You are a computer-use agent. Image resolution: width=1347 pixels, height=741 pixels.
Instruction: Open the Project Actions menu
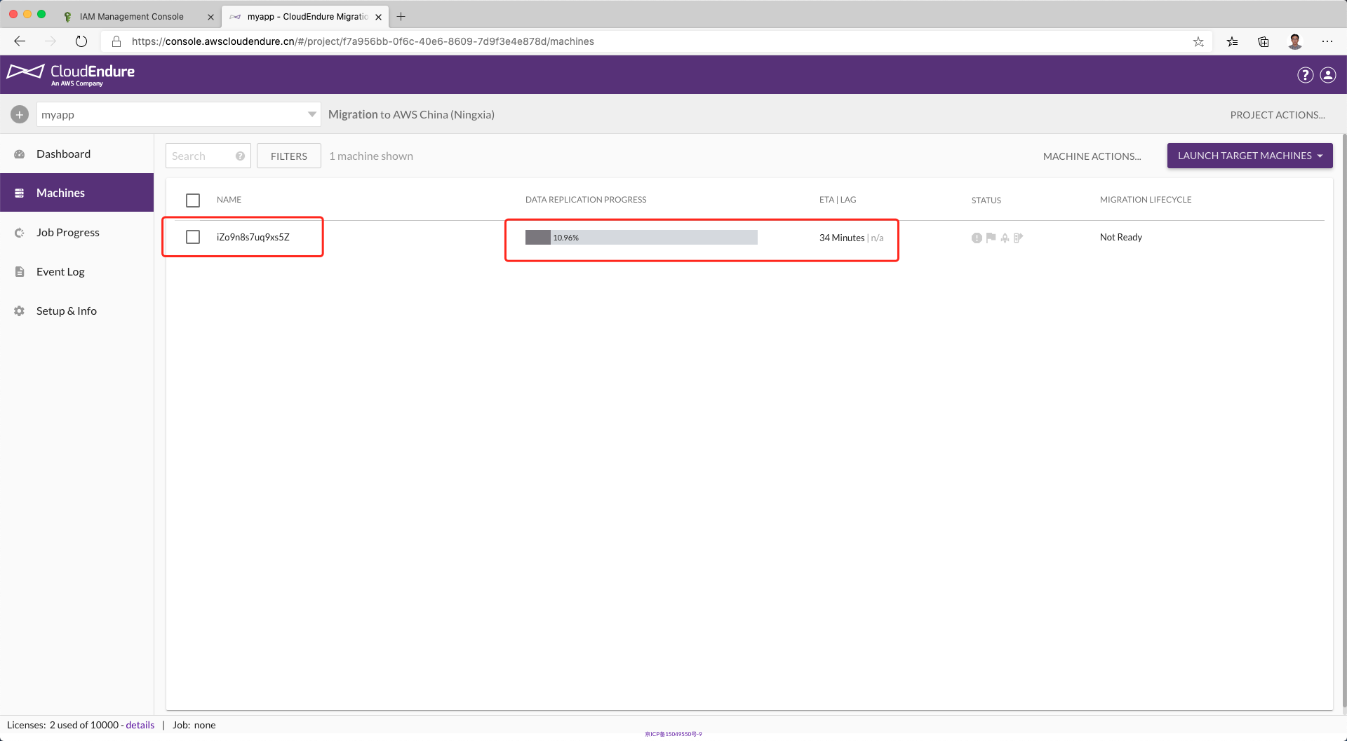click(x=1277, y=115)
